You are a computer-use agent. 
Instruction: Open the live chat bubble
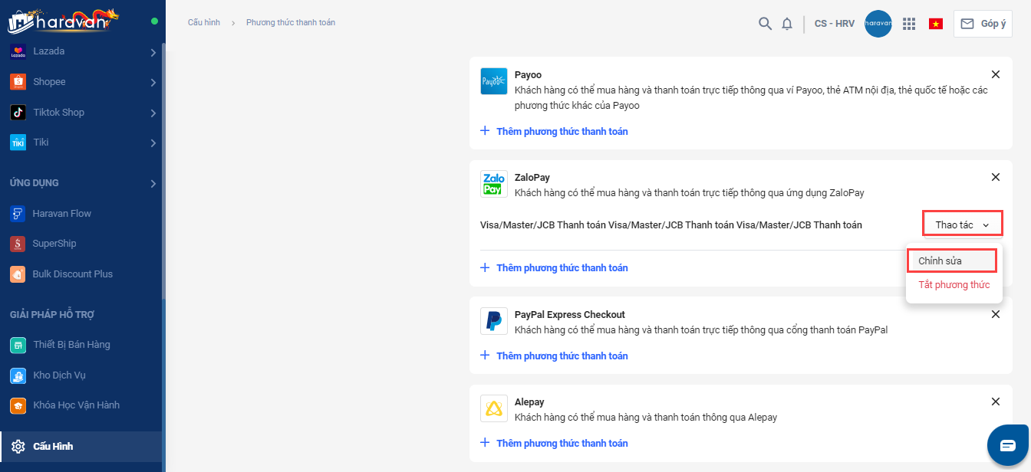coord(1007,445)
